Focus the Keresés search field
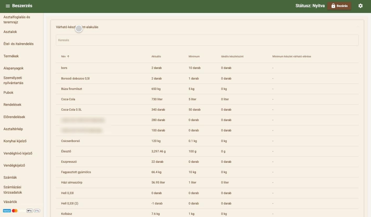The height and width of the screenshot is (217, 371). (x=207, y=40)
